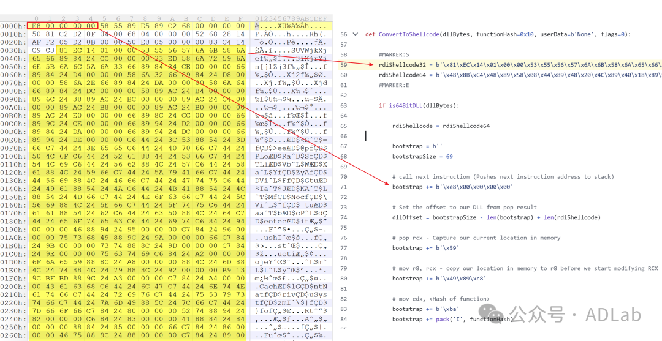This screenshot has width=662, height=341.
Task: Click hex column header 'A'
Action: (x=172, y=18)
